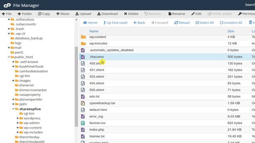Viewport: 255px width, 143px height.
Task: Click the 401.shtml file icon
Action: [x=83, y=70]
